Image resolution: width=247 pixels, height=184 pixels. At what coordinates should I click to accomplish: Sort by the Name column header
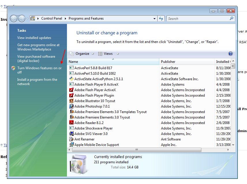click(113, 61)
